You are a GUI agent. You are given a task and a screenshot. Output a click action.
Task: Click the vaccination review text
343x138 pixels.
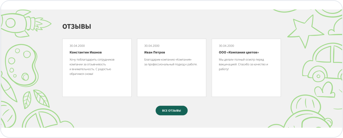pyautogui.click(x=243, y=64)
